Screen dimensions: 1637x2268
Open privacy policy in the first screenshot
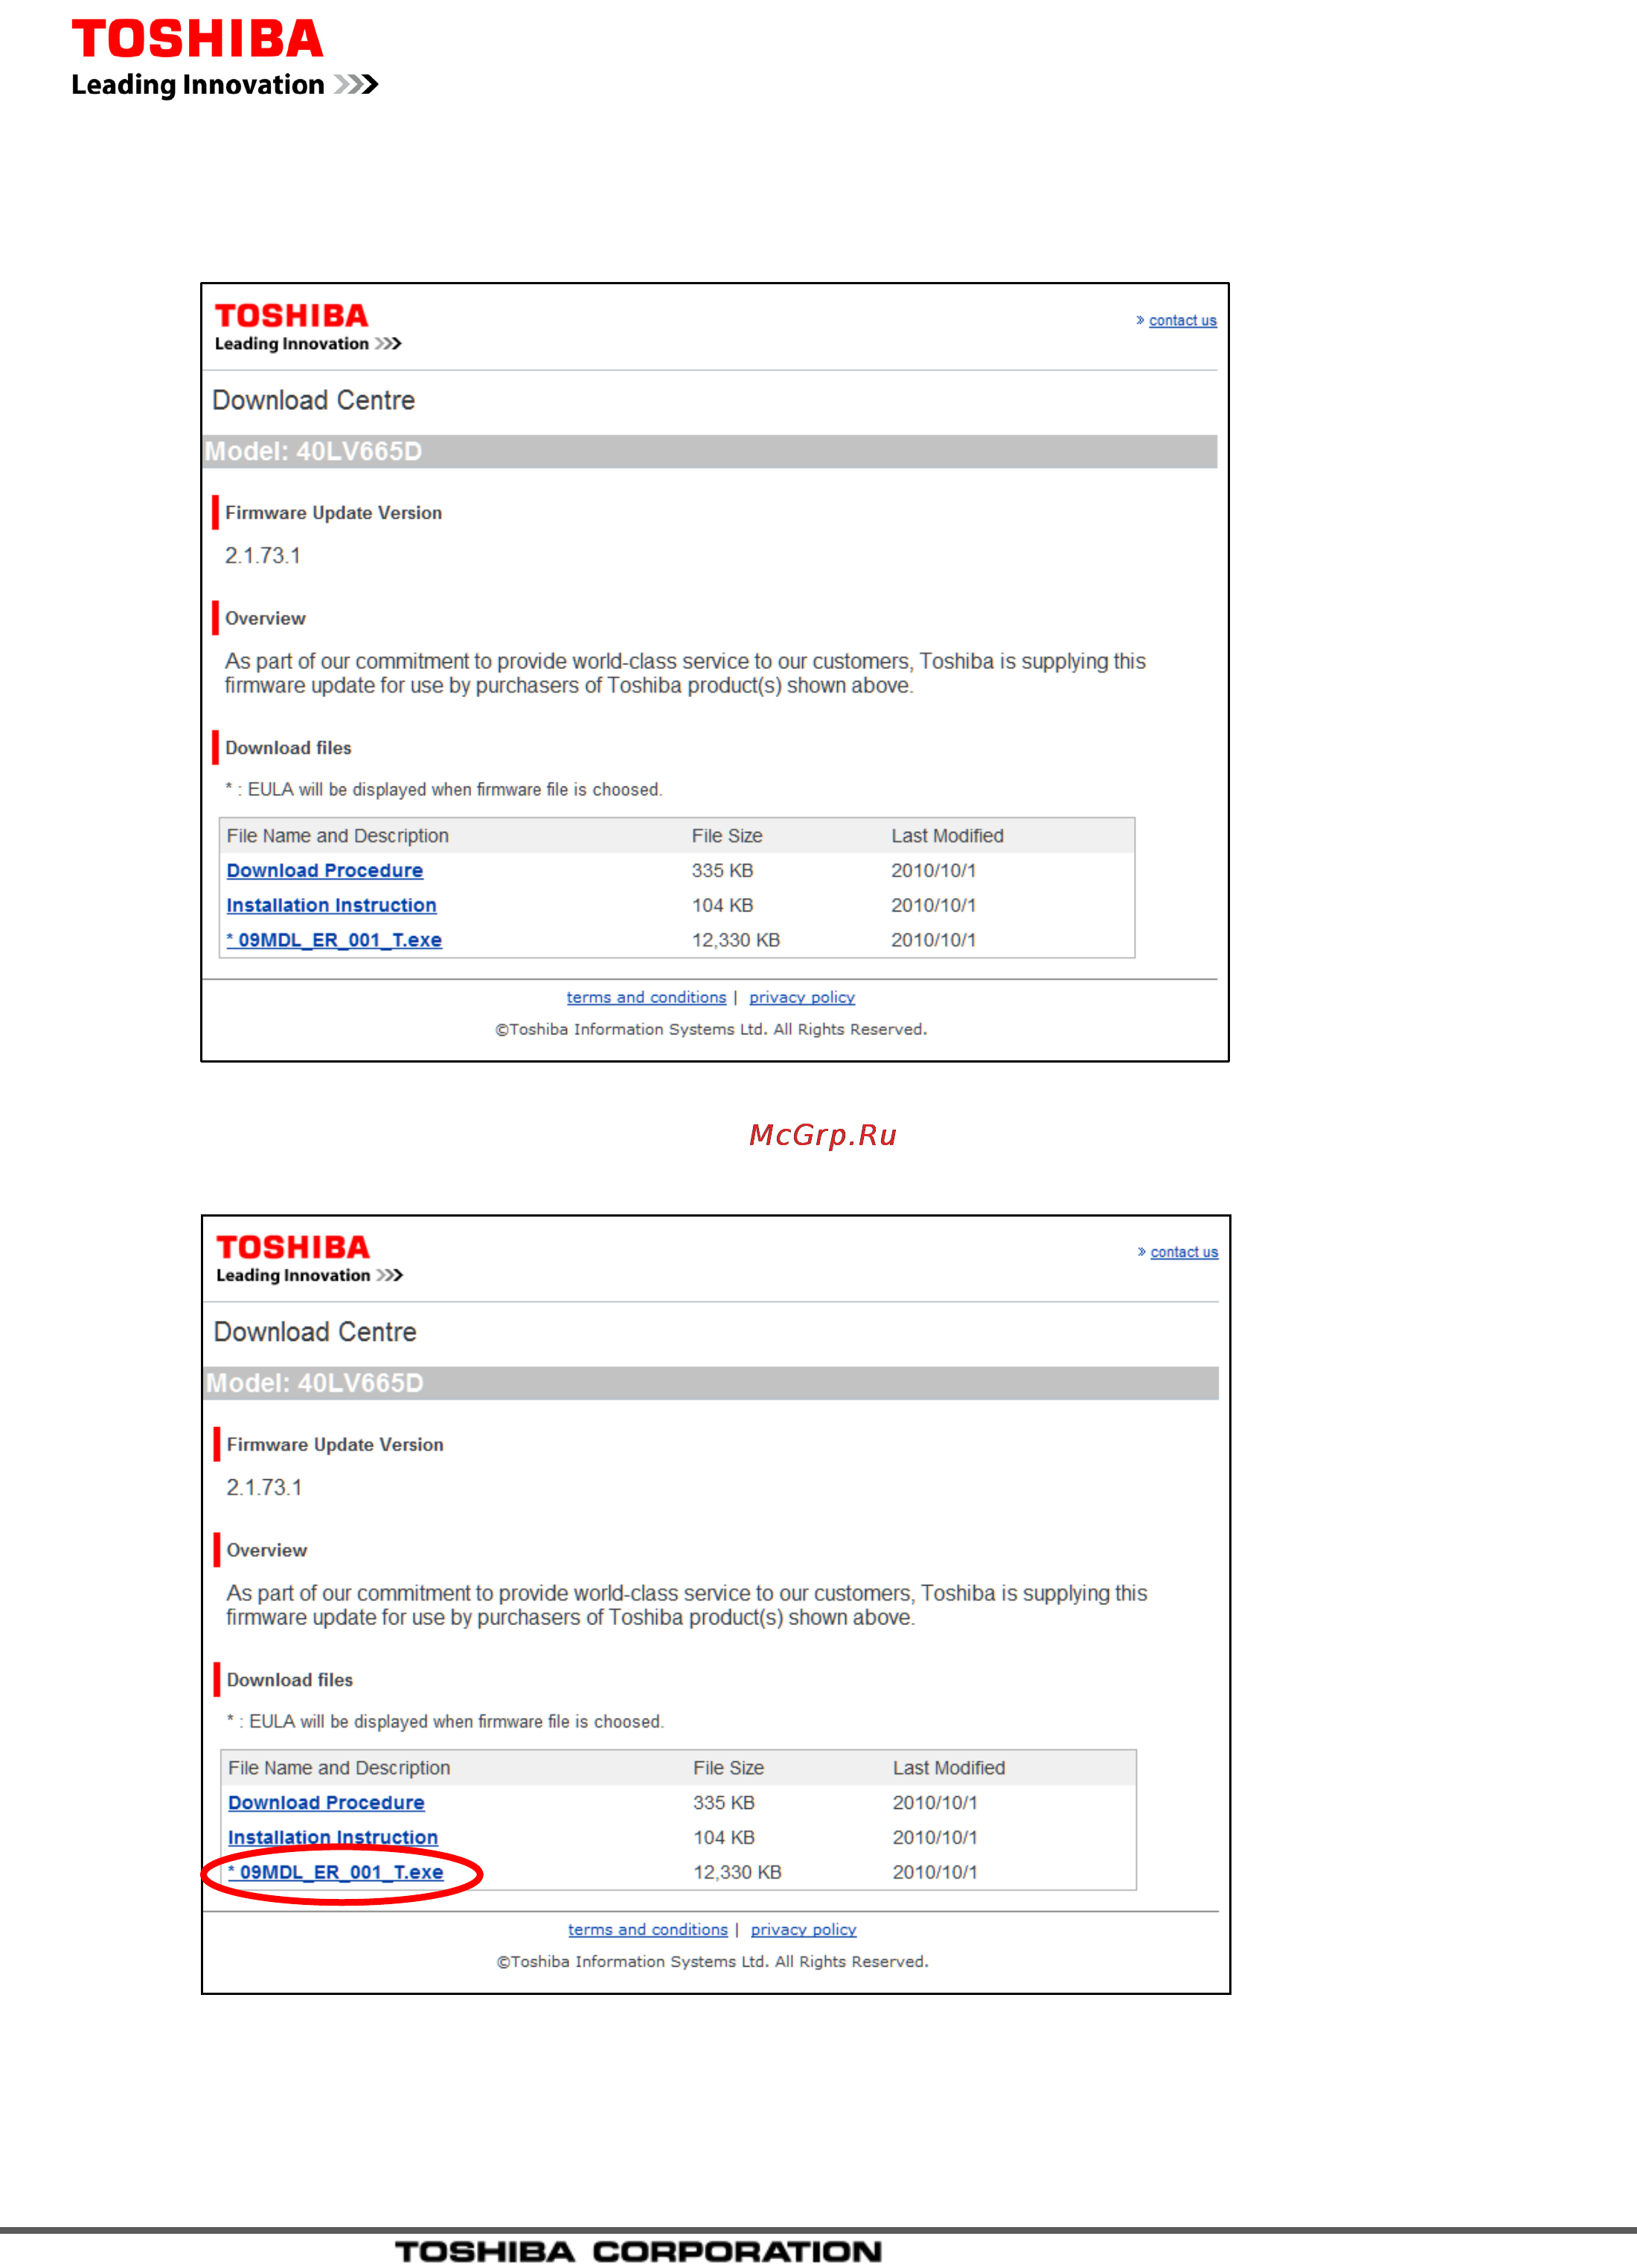[x=802, y=997]
